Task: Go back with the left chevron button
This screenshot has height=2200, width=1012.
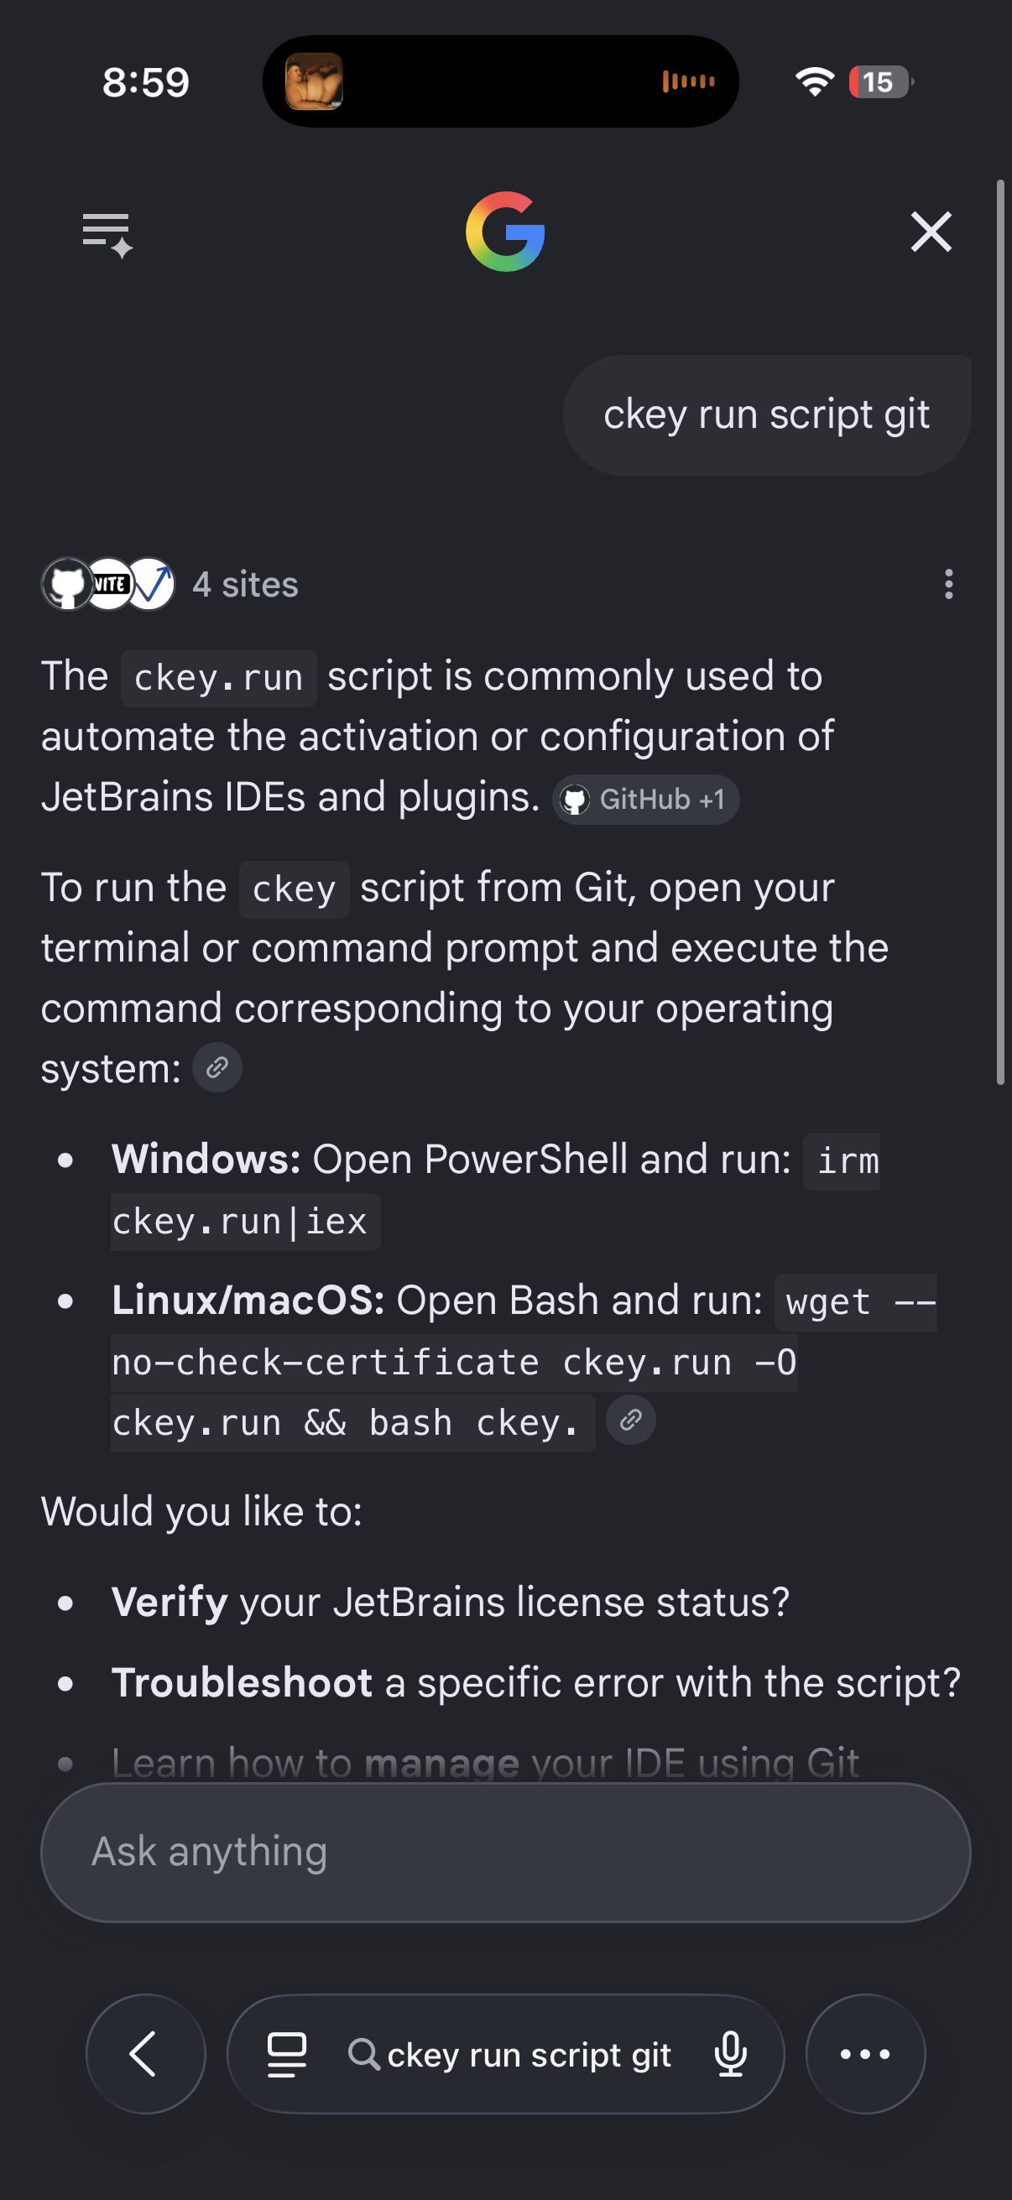Action: tap(145, 2054)
